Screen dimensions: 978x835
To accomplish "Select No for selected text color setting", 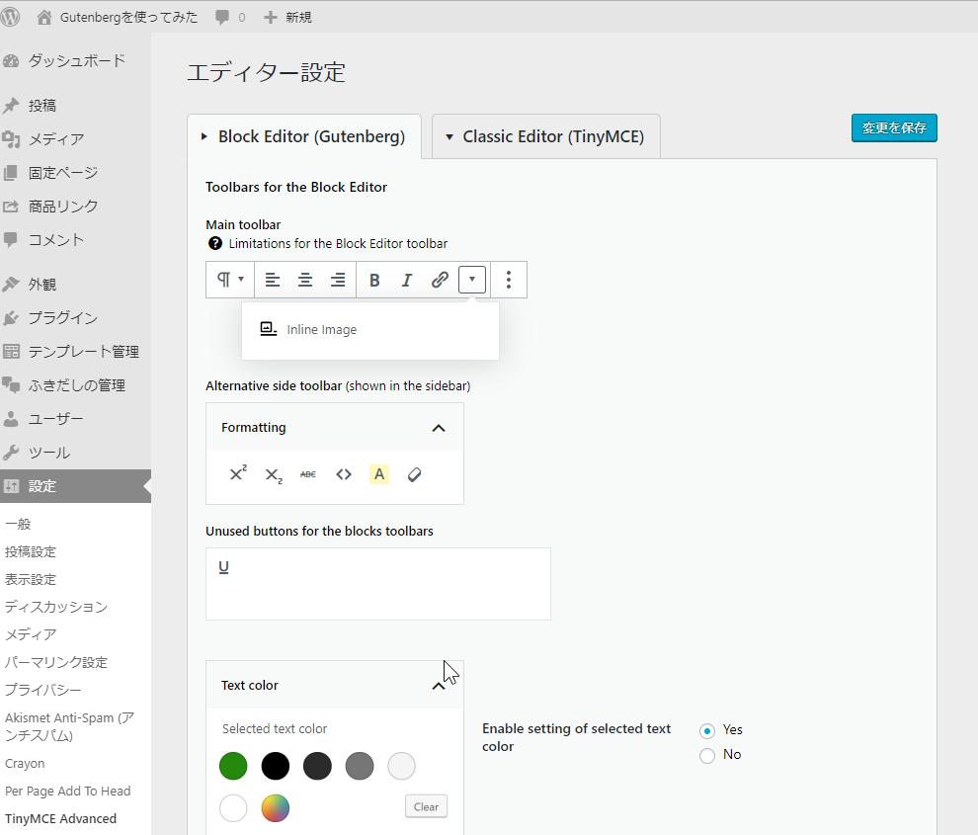I will [706, 756].
